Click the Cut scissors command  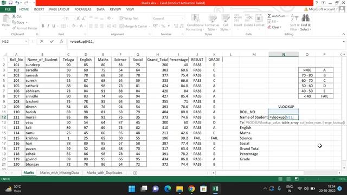click(17, 16)
